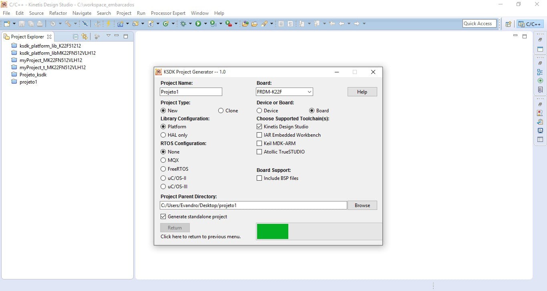This screenshot has width=547, height=291.
Task: Click the Help button in KSDK dialog
Action: pos(362,92)
